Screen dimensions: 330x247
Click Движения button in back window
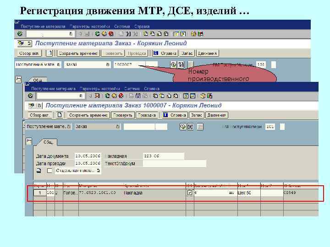[x=207, y=53]
